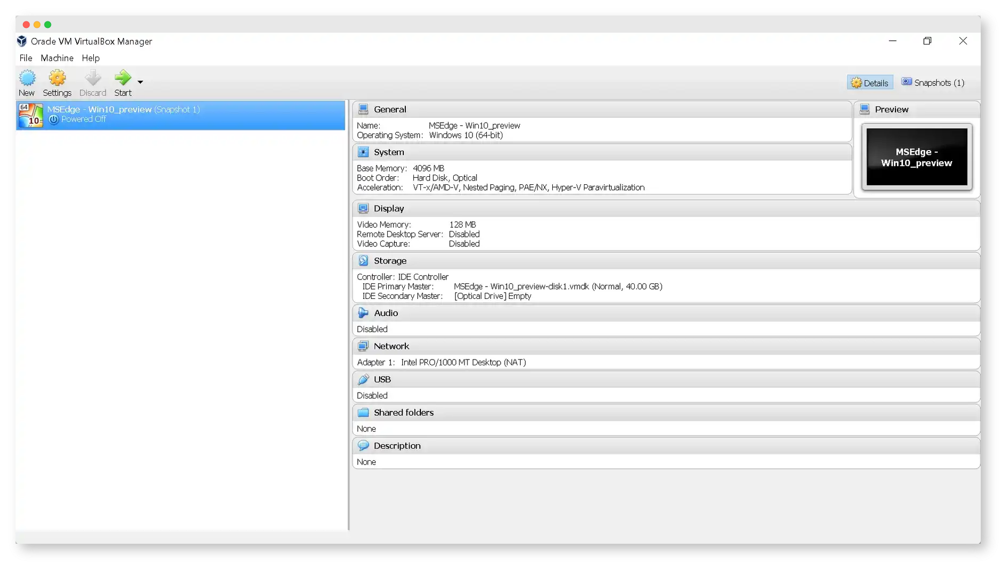Click the Video Capture 'Disabled' value

click(x=464, y=244)
